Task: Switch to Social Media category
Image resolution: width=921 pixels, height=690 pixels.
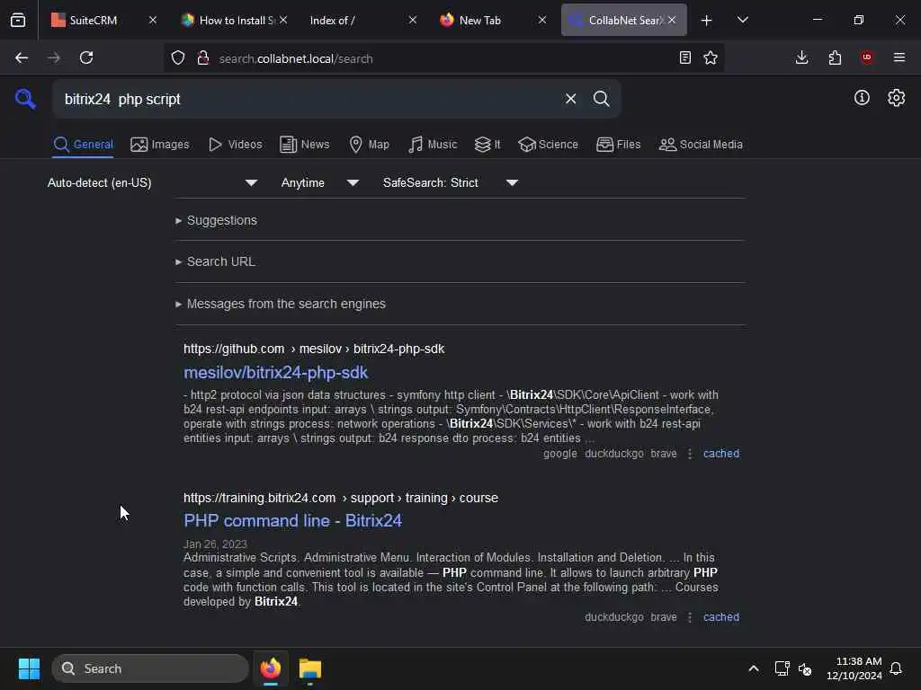Action: click(701, 145)
